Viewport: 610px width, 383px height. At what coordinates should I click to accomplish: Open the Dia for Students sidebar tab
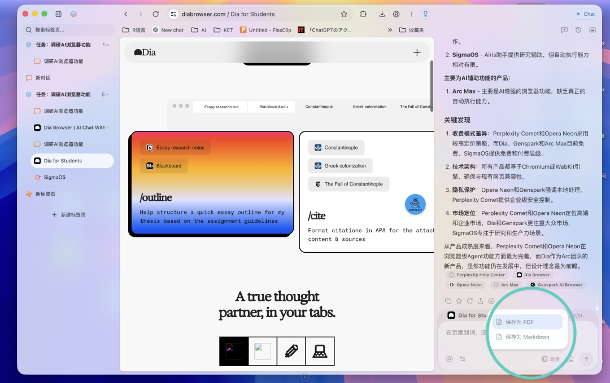click(72, 161)
